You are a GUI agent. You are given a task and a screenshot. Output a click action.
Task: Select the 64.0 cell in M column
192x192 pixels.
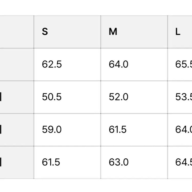pyautogui.click(x=118, y=64)
